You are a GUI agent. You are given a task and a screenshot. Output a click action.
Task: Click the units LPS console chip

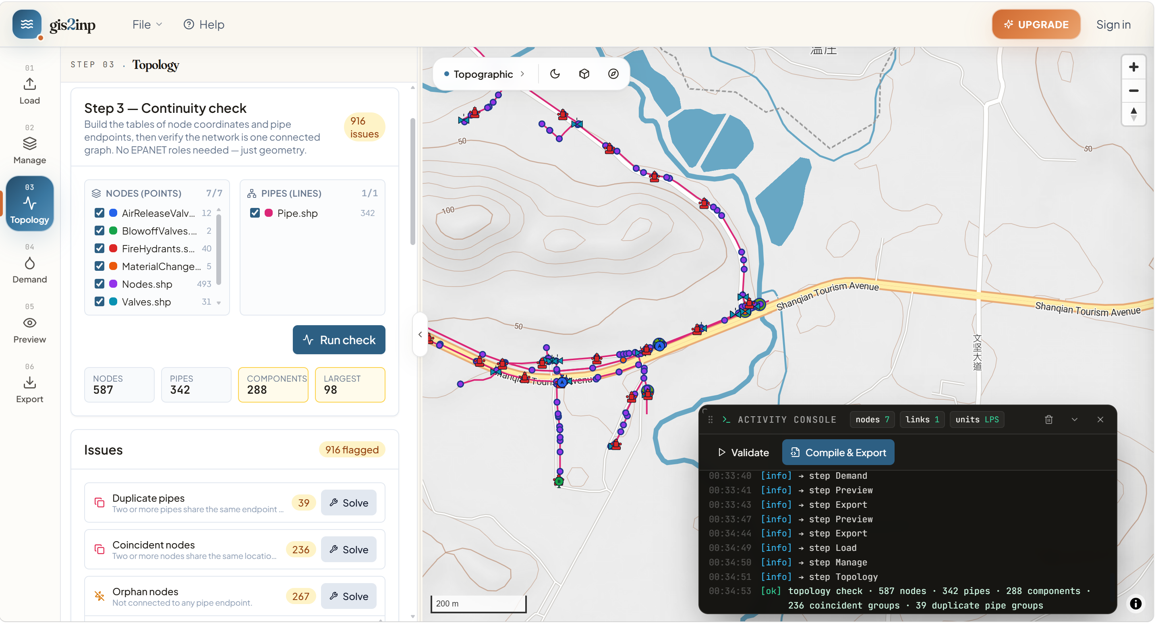(976, 419)
